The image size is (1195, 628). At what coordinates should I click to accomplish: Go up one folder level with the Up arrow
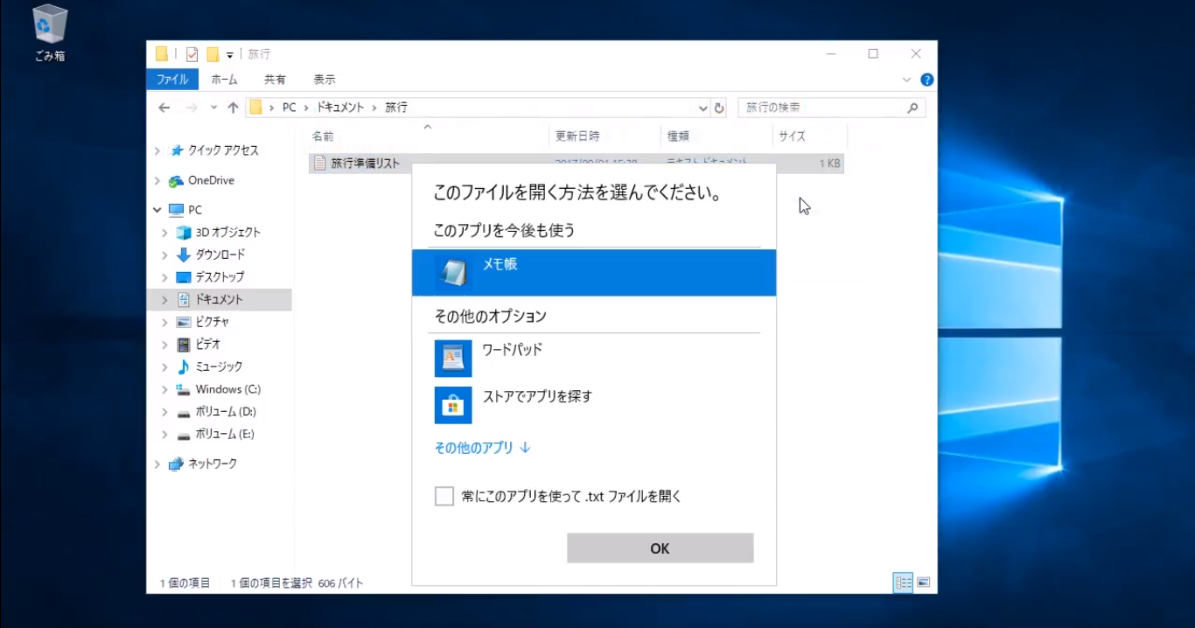(233, 108)
